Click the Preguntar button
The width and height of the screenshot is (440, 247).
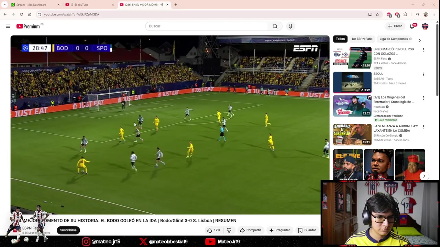coord(279,230)
